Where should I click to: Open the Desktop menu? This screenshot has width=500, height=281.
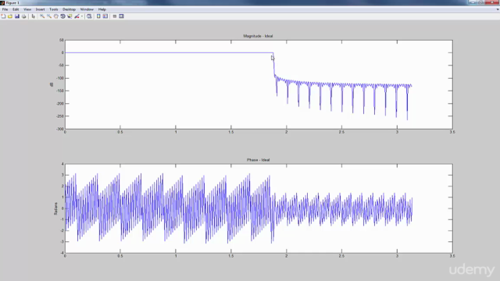point(69,9)
